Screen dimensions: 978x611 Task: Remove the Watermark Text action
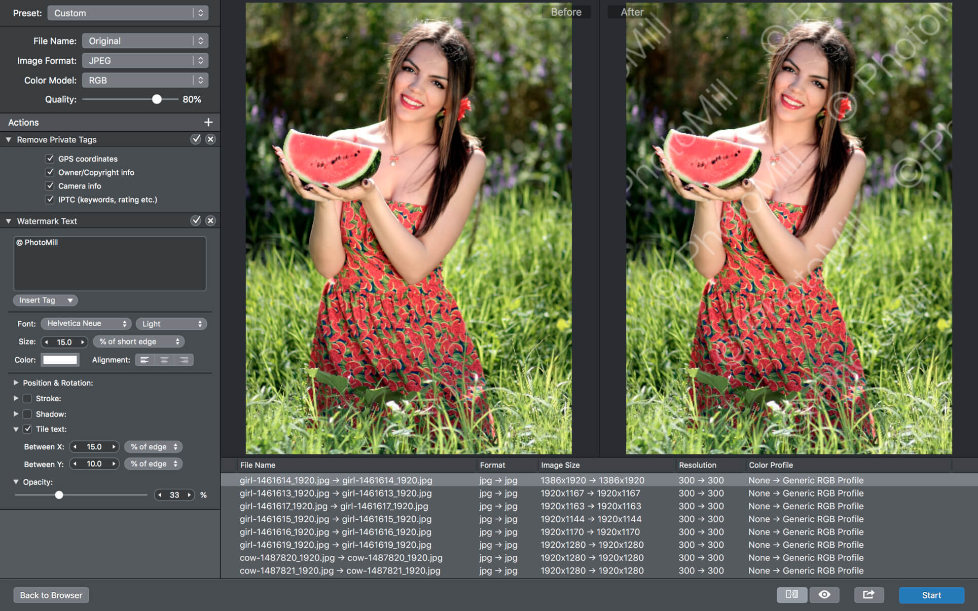click(210, 220)
